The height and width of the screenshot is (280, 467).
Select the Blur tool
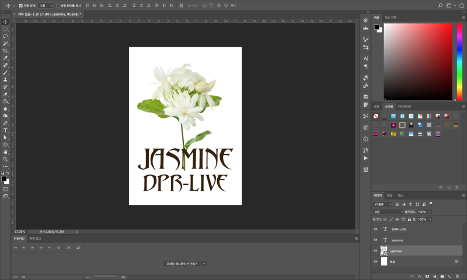point(5,108)
